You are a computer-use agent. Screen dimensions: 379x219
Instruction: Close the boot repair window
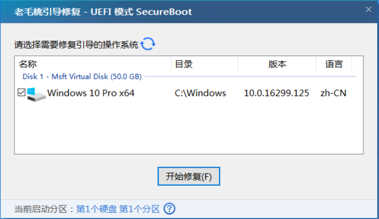coord(368,9)
